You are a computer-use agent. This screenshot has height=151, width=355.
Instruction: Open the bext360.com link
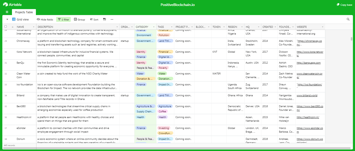[x=310, y=108]
